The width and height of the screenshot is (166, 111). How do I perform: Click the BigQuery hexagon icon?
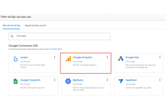point(68,81)
